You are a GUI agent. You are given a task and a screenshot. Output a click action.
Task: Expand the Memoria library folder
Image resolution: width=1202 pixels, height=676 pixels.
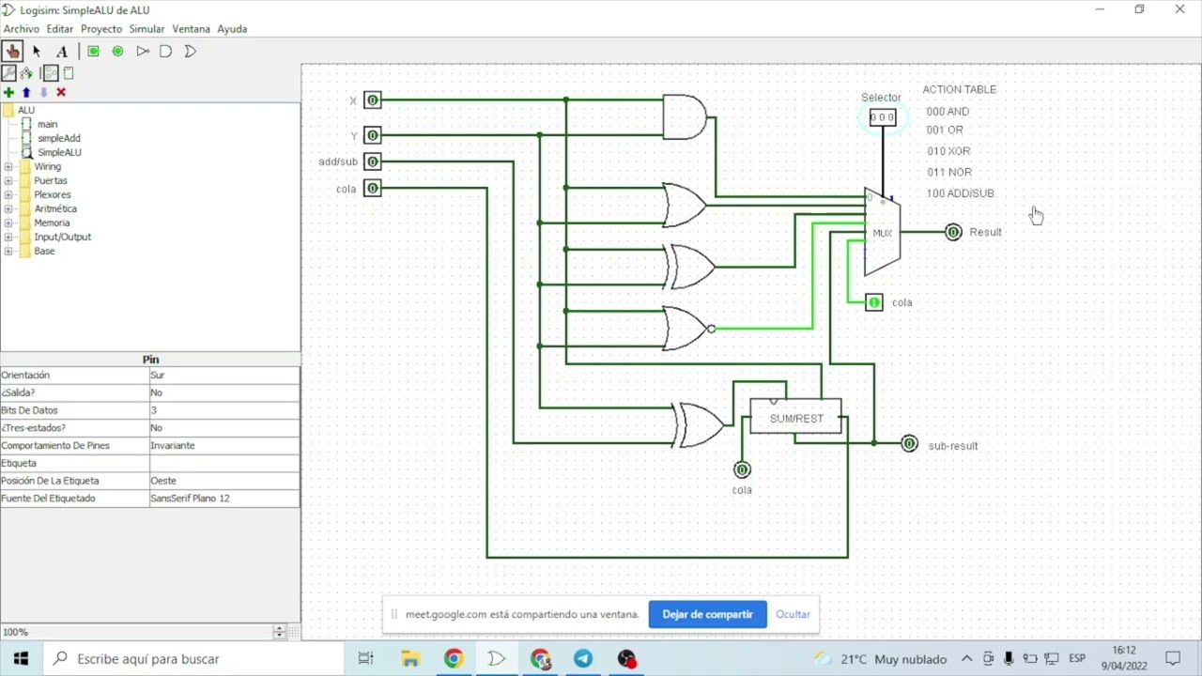pos(8,223)
